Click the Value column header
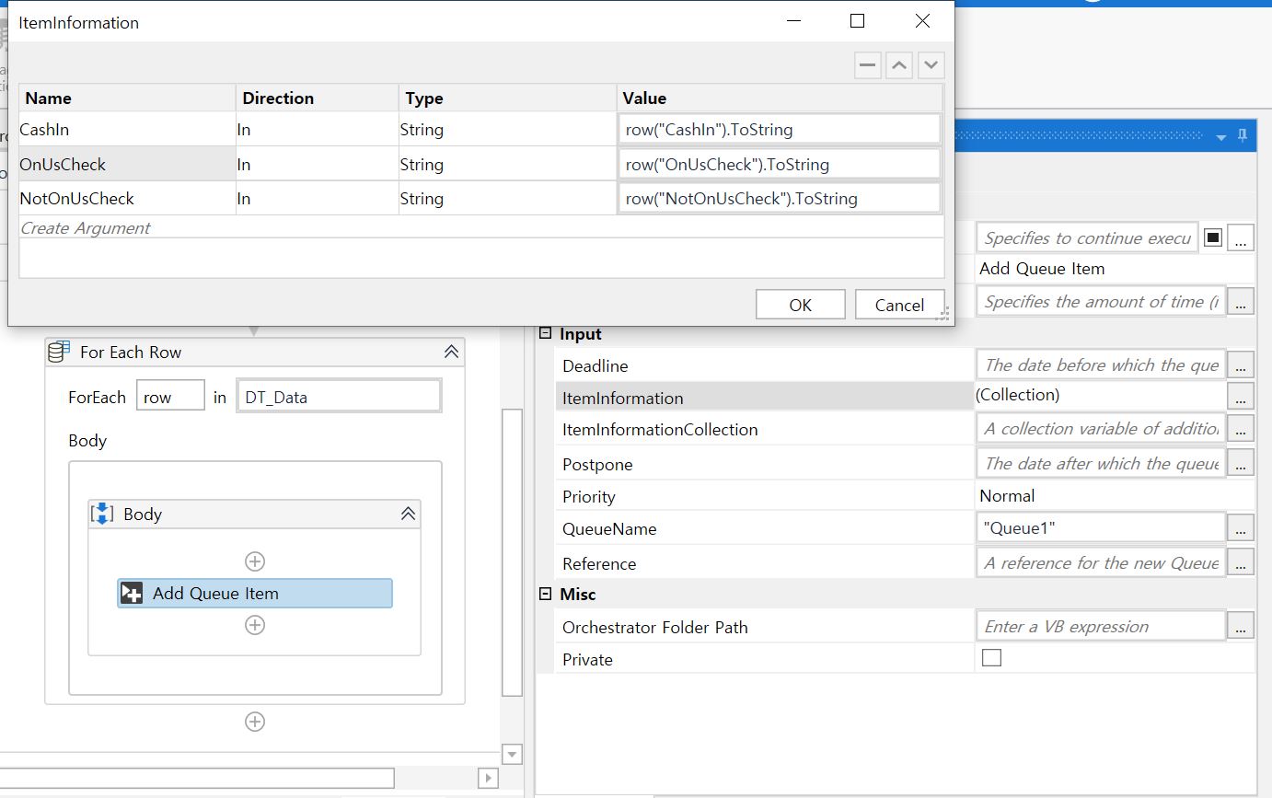Screen dimensions: 1272x798 pos(780,98)
